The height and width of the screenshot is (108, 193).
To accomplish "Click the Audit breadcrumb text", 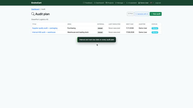I will pos(43,9).
